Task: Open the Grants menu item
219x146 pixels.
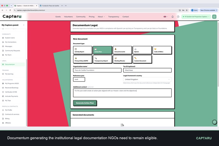Action: point(58,17)
